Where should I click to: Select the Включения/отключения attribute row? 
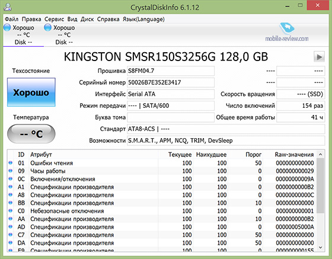click(162, 179)
